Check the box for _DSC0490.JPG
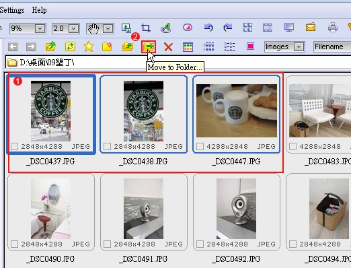This screenshot has width=351, height=268. pos(14,244)
